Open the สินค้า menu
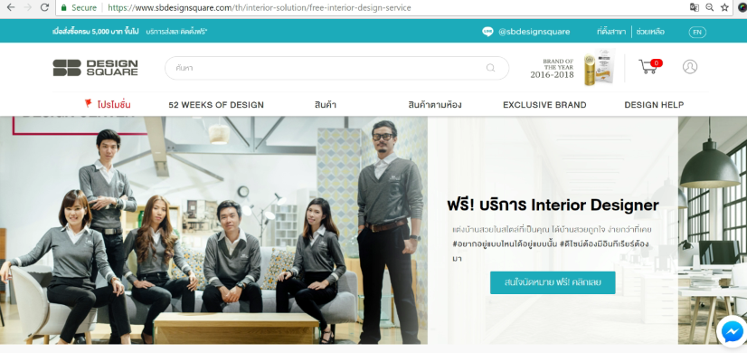 pos(326,105)
